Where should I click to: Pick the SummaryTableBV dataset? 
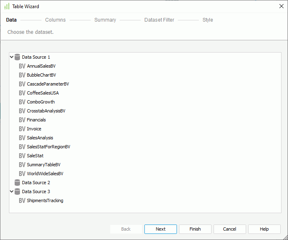point(44,165)
